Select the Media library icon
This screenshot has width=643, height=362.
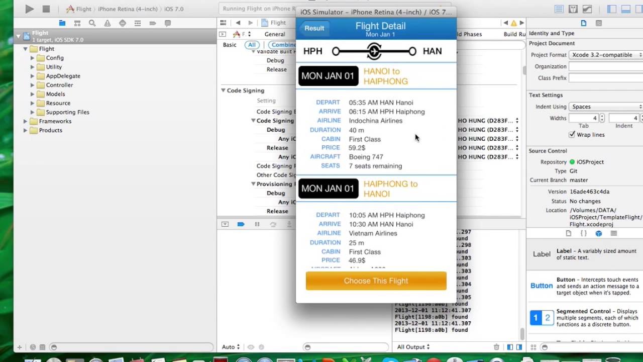pyautogui.click(x=614, y=233)
